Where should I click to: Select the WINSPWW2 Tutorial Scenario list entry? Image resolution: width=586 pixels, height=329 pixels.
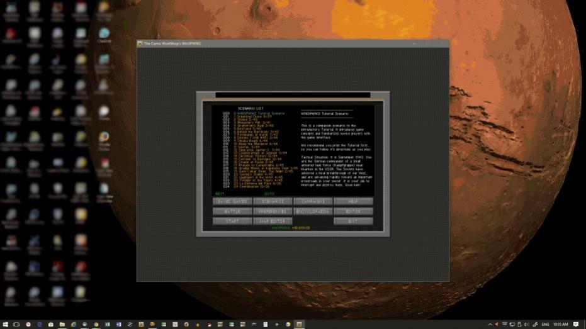click(259, 113)
